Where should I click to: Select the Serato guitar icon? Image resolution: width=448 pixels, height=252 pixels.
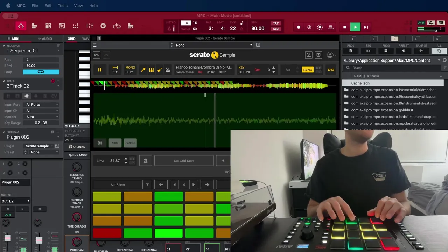coord(160,70)
